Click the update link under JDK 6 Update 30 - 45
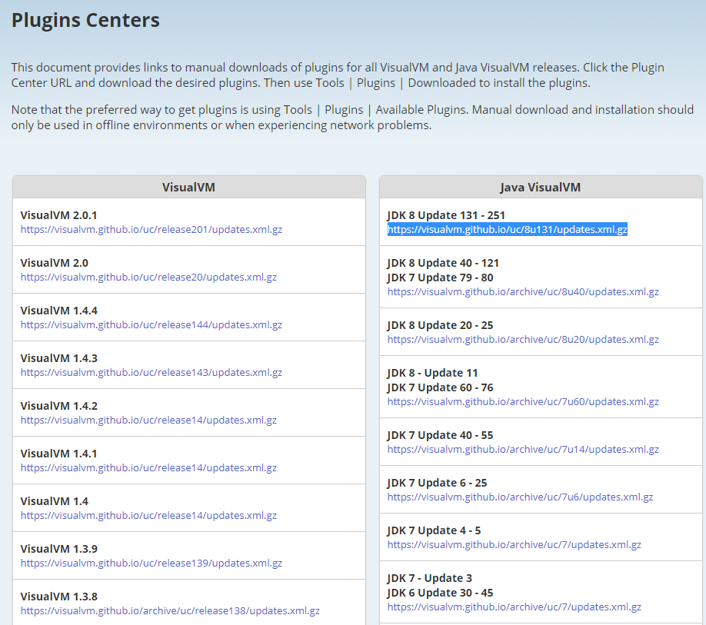Image resolution: width=706 pixels, height=625 pixels. [515, 607]
